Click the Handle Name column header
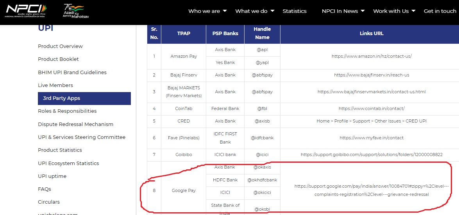459x215 pixels. [x=262, y=33]
